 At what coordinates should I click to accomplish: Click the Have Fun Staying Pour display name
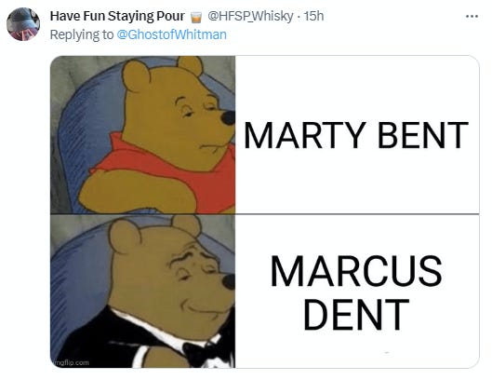(117, 16)
